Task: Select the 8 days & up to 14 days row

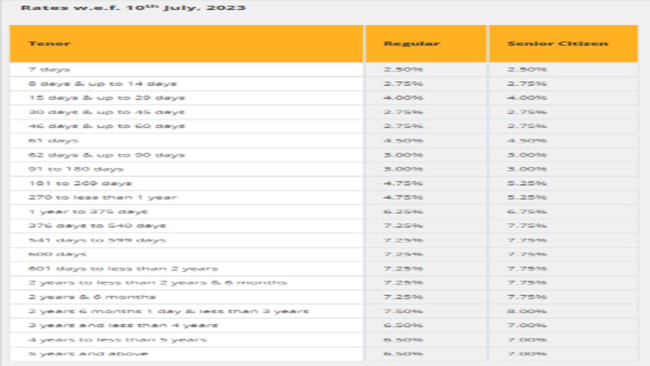Action: click(324, 84)
